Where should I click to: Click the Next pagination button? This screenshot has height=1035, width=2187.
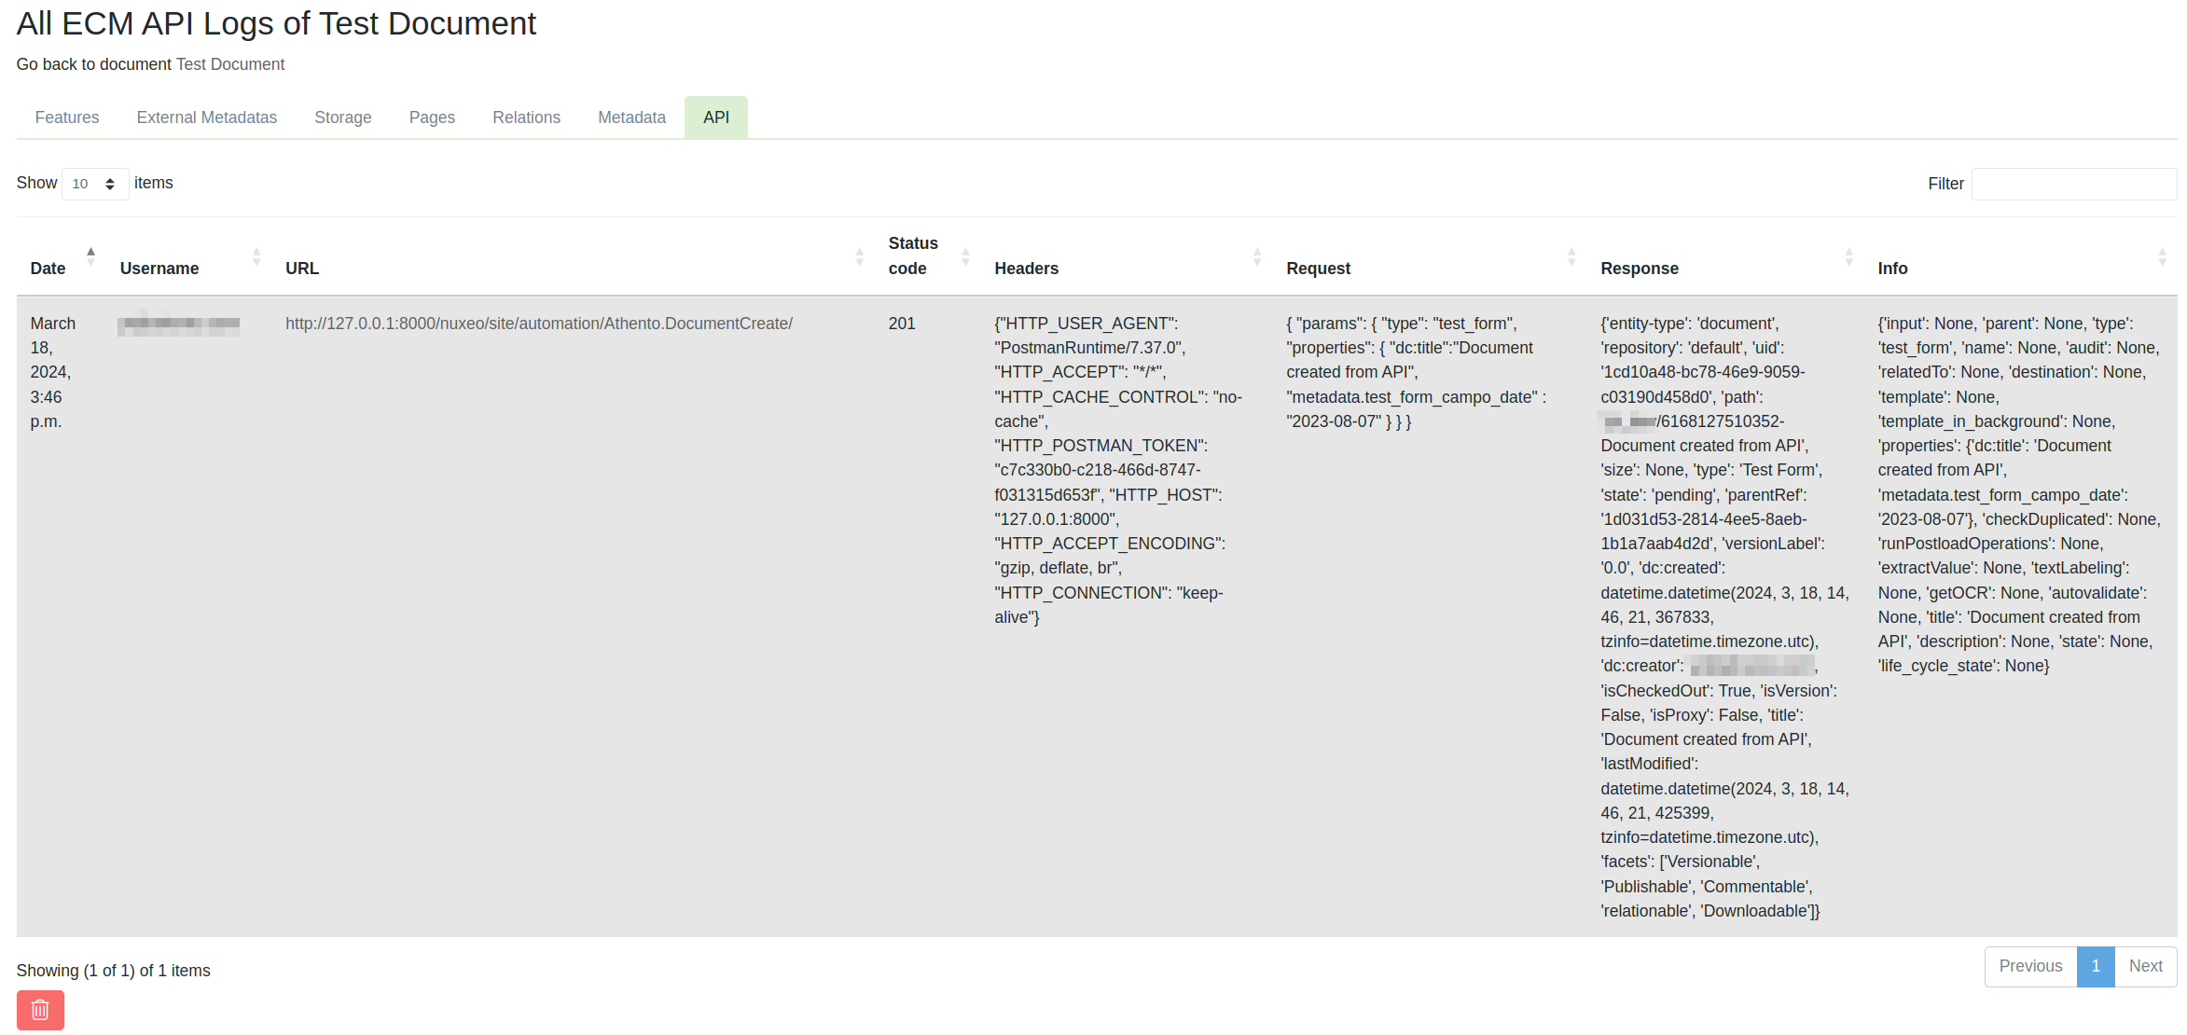(2145, 966)
